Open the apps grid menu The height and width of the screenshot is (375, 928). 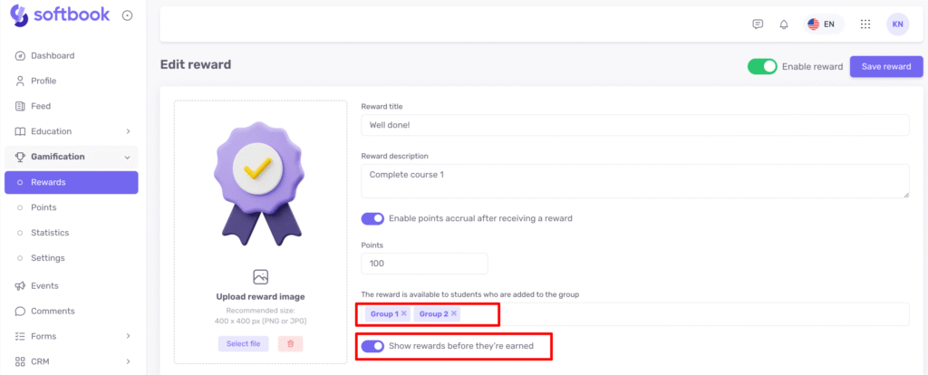pos(865,24)
